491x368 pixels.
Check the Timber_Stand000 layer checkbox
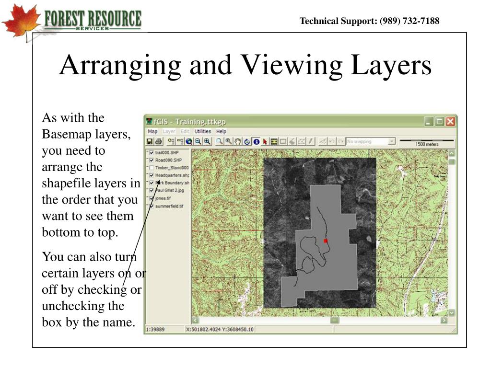point(152,168)
